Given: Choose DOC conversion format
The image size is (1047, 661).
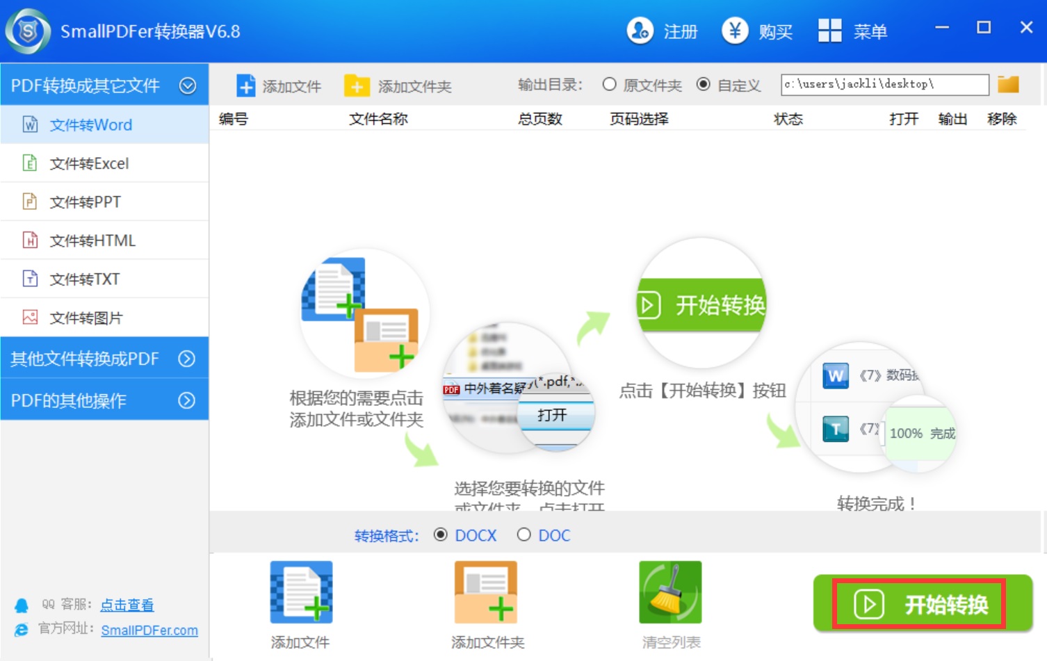Looking at the screenshot, I should (x=544, y=535).
